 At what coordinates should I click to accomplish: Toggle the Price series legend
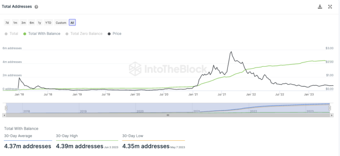point(114,34)
